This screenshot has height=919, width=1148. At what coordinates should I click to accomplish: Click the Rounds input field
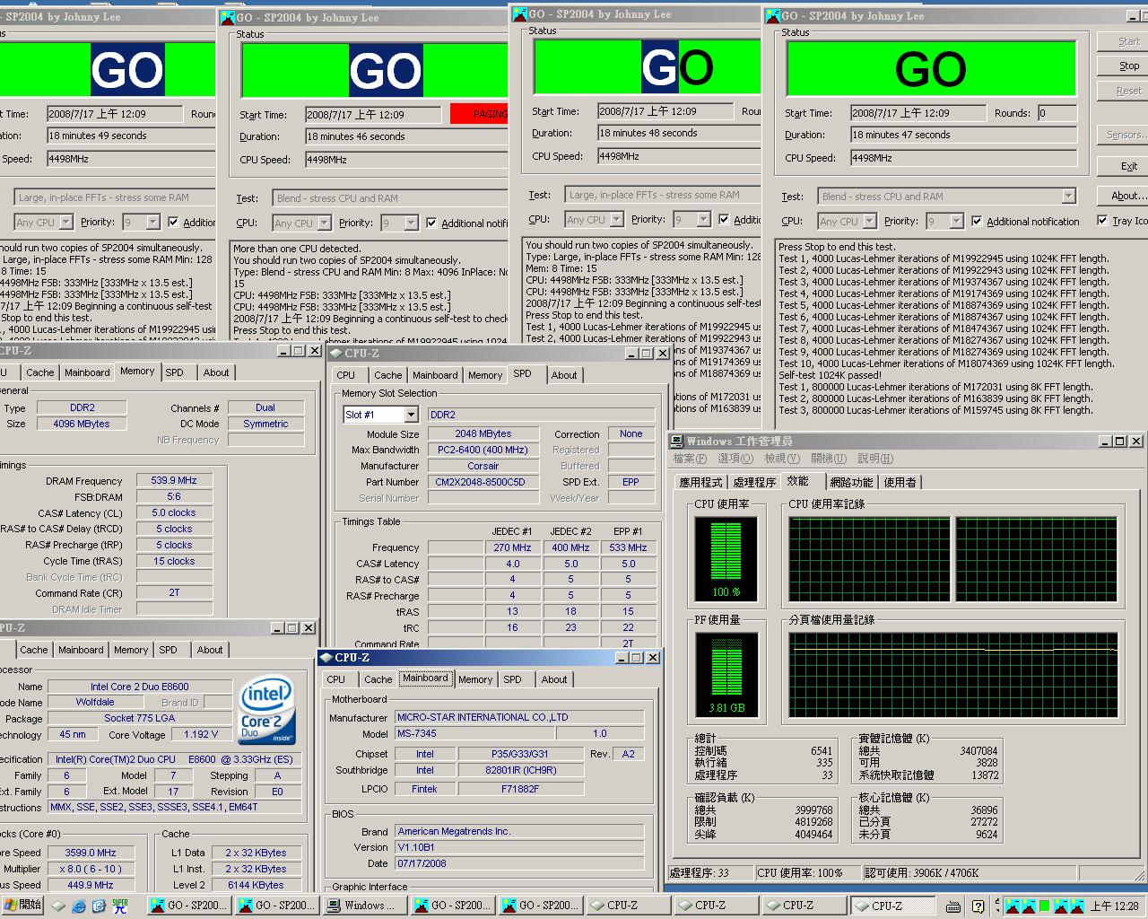pyautogui.click(x=1057, y=113)
